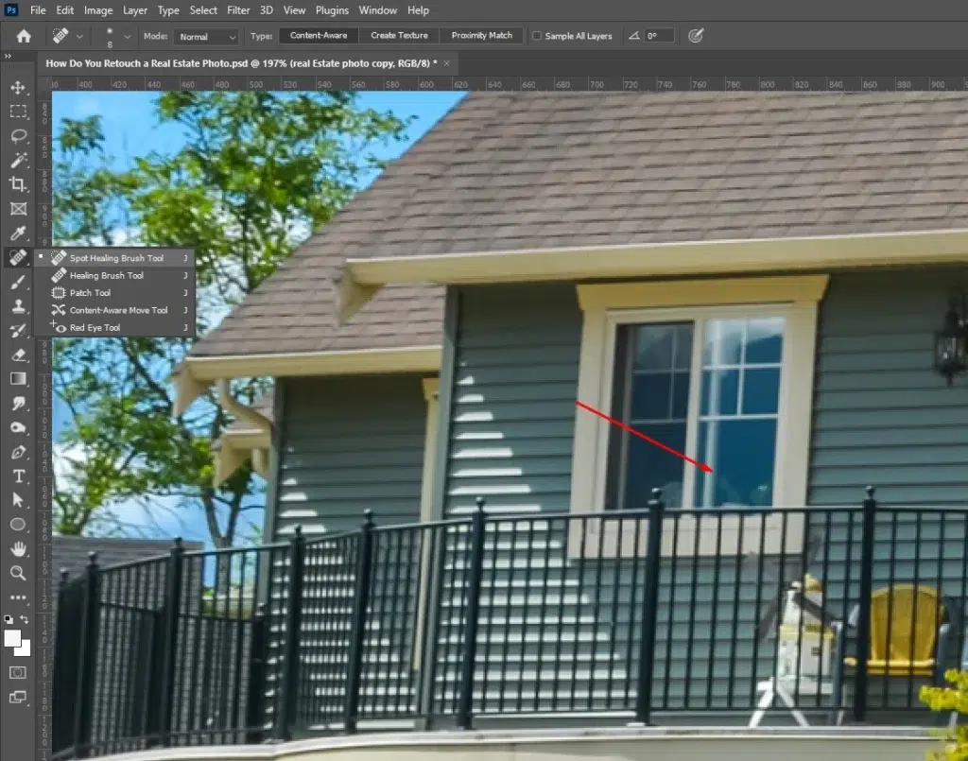This screenshot has width=968, height=761.
Task: Select the Lasso tool
Action: click(x=17, y=136)
